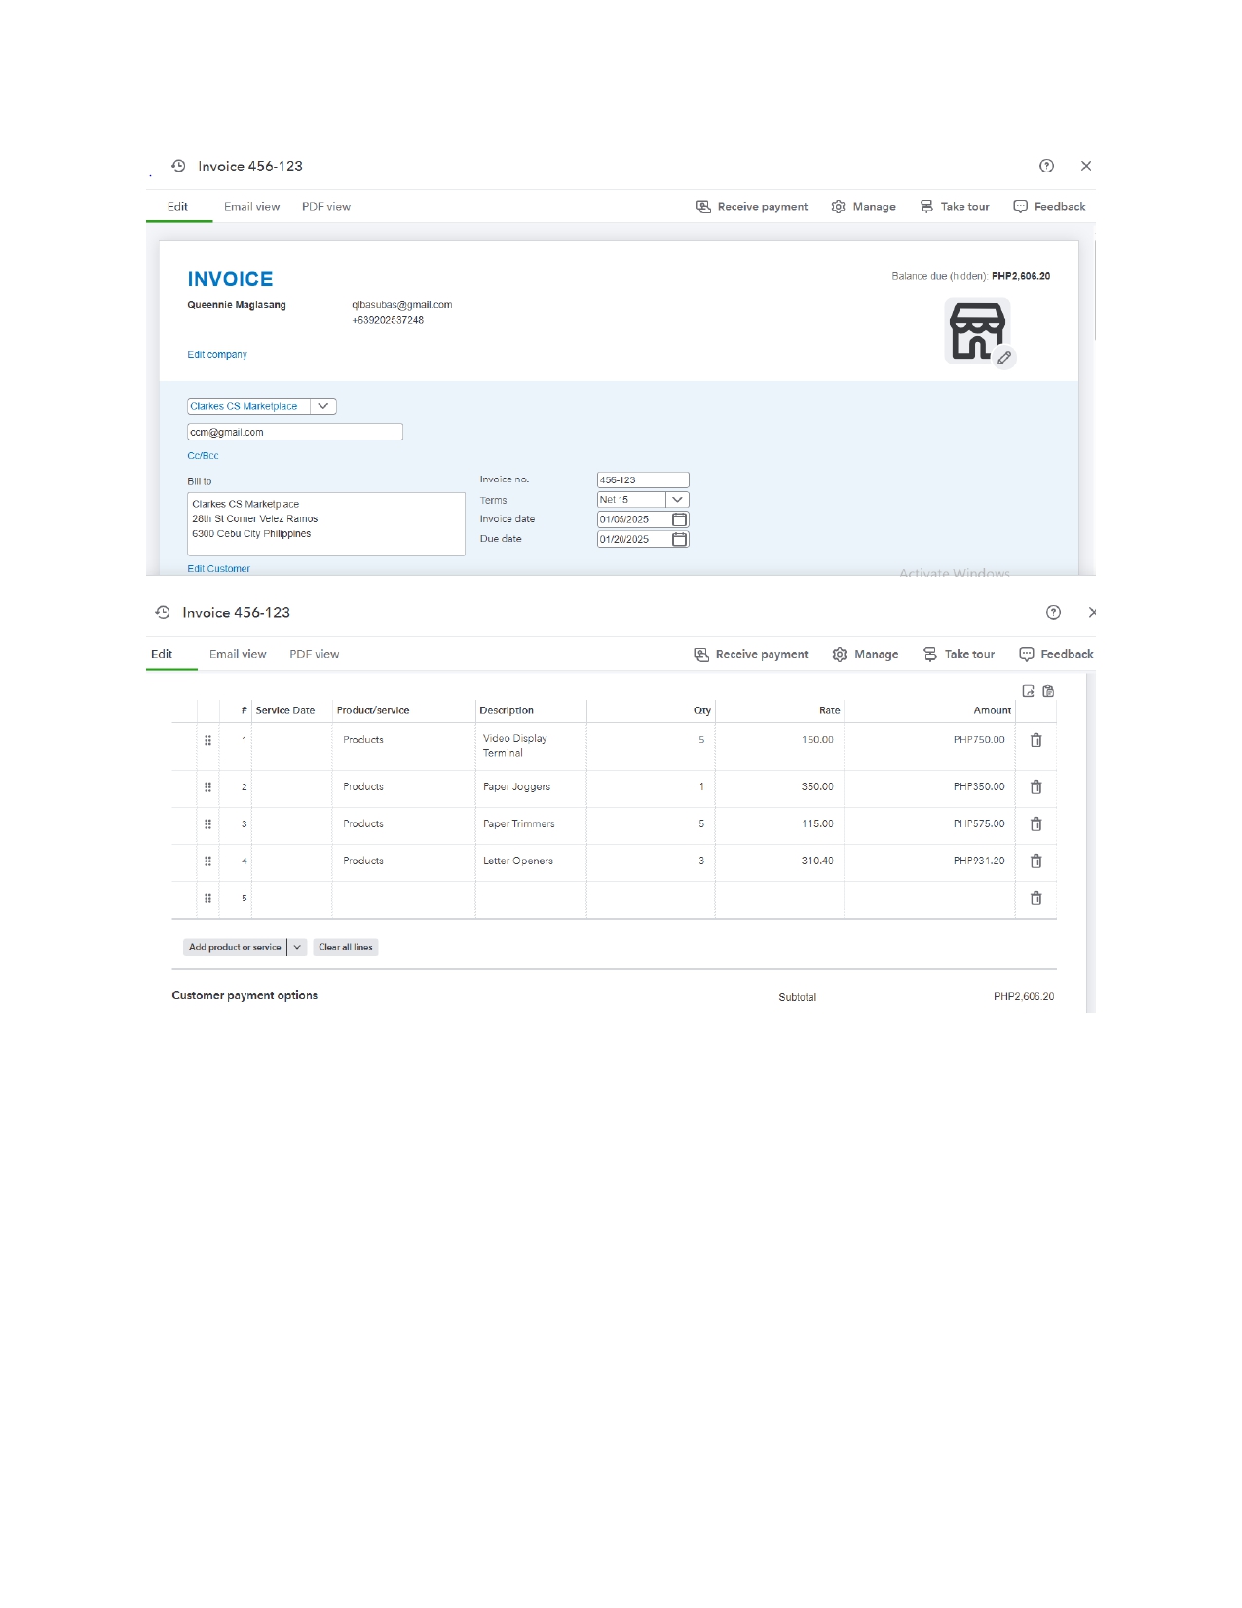
Task: Click the store logo image
Action: coord(976,330)
